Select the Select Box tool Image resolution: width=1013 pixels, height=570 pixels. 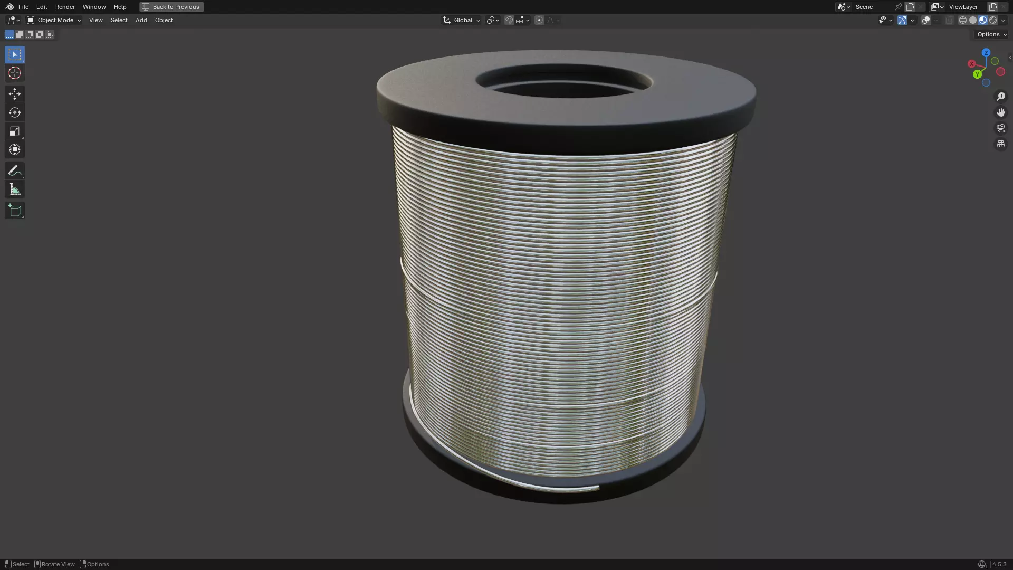(15, 54)
